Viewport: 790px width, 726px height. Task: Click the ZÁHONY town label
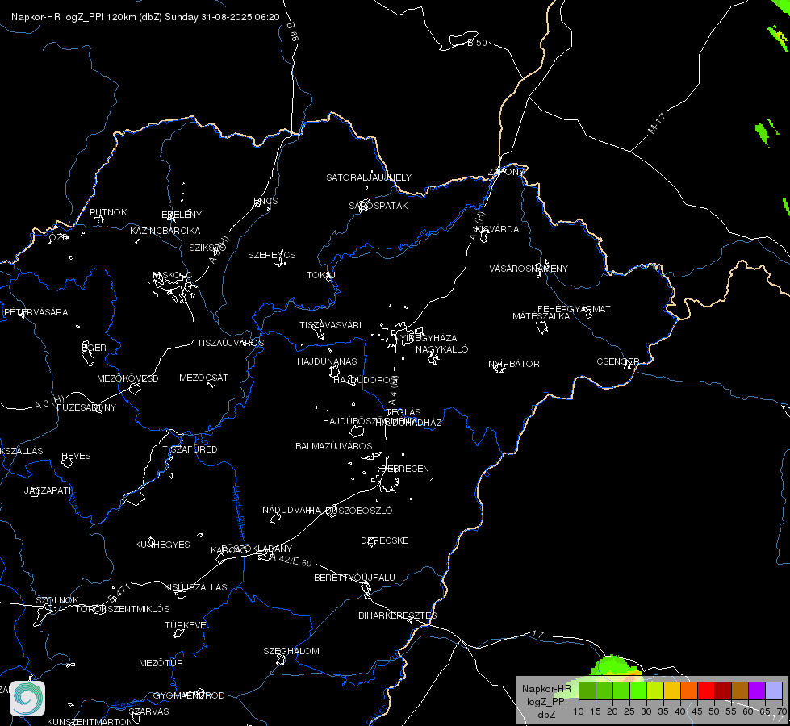[x=506, y=172]
